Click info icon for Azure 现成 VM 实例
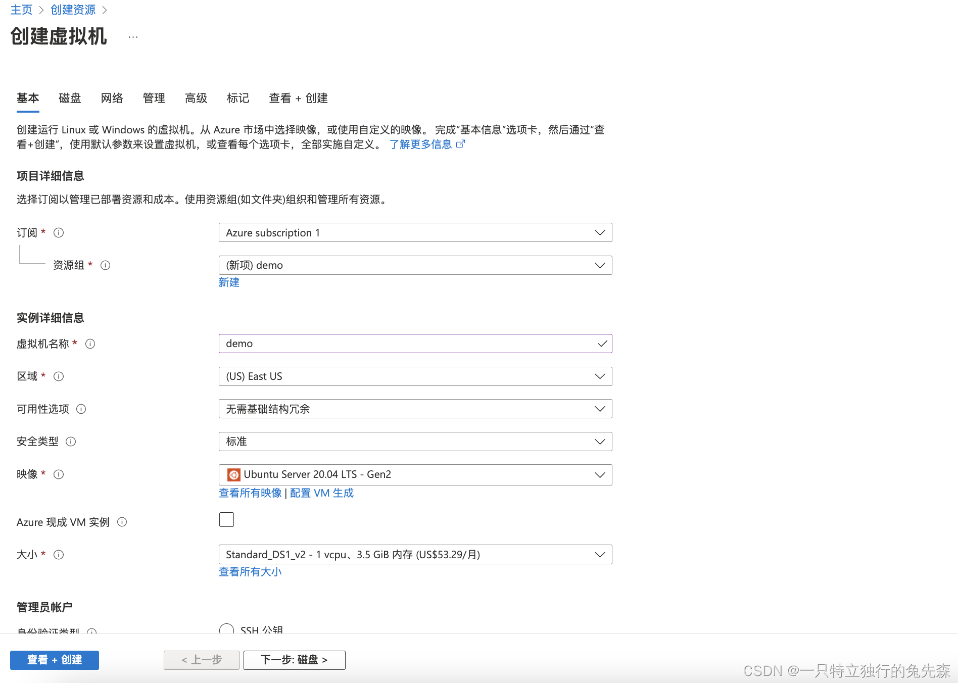Image resolution: width=958 pixels, height=683 pixels. (122, 522)
